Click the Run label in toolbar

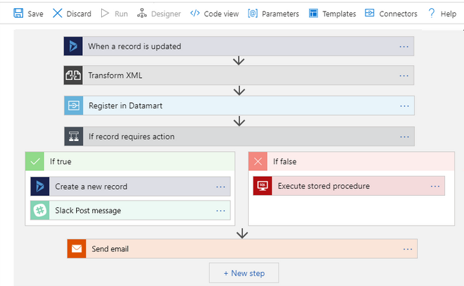(x=122, y=14)
